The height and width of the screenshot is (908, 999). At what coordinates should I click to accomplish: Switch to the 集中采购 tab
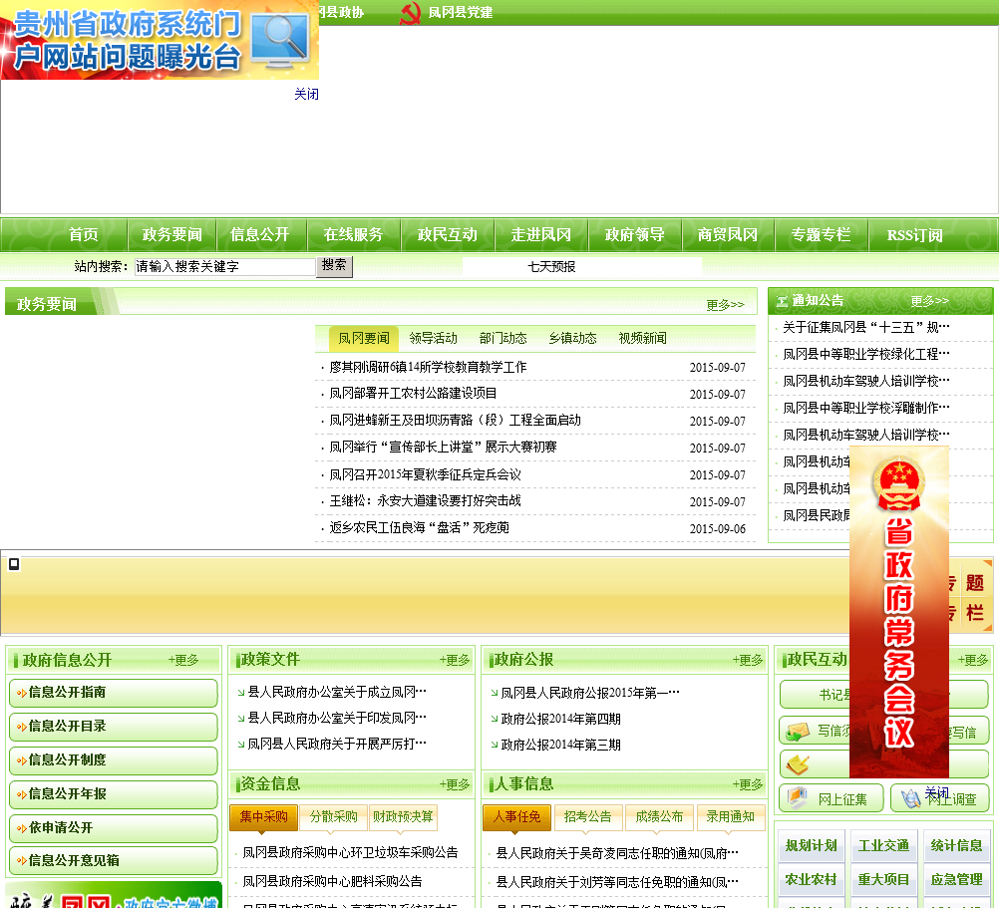pos(264,817)
